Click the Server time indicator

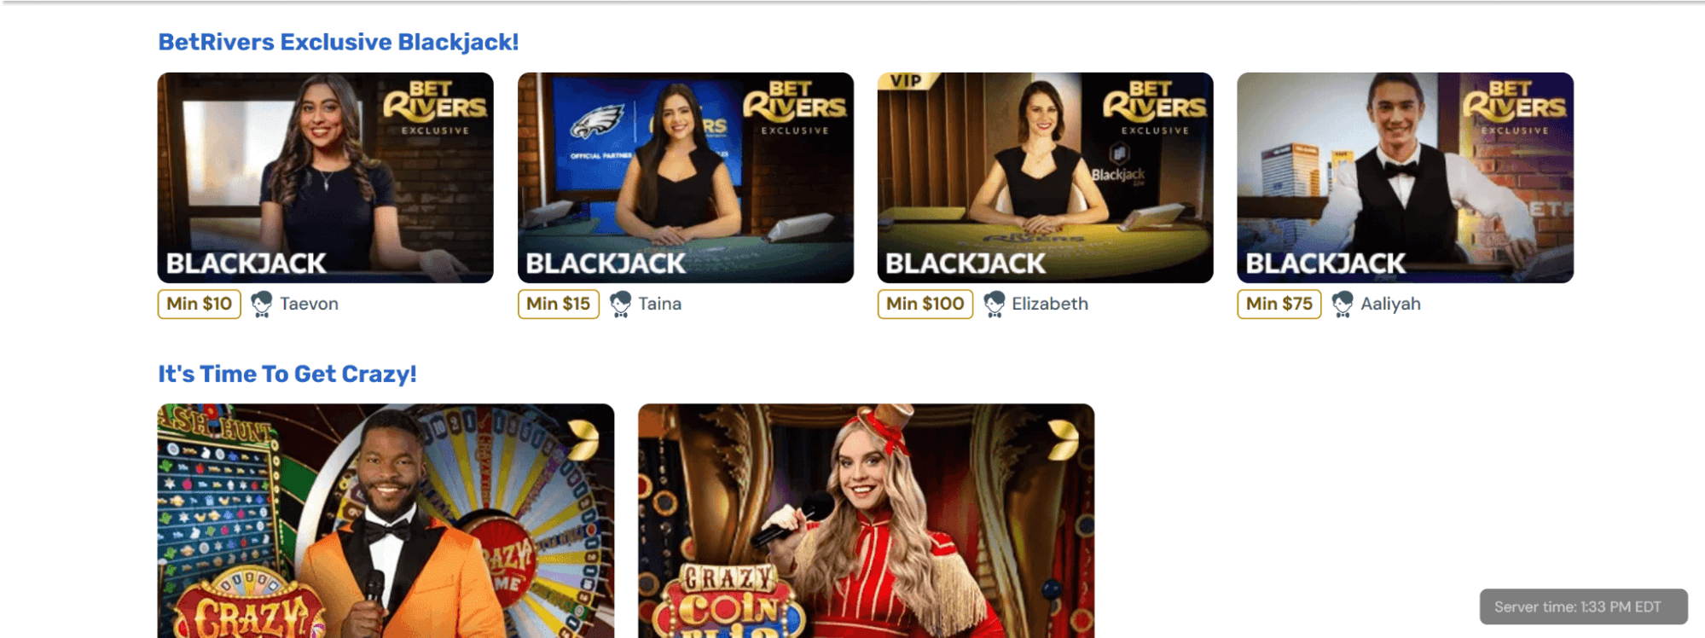(x=1584, y=606)
